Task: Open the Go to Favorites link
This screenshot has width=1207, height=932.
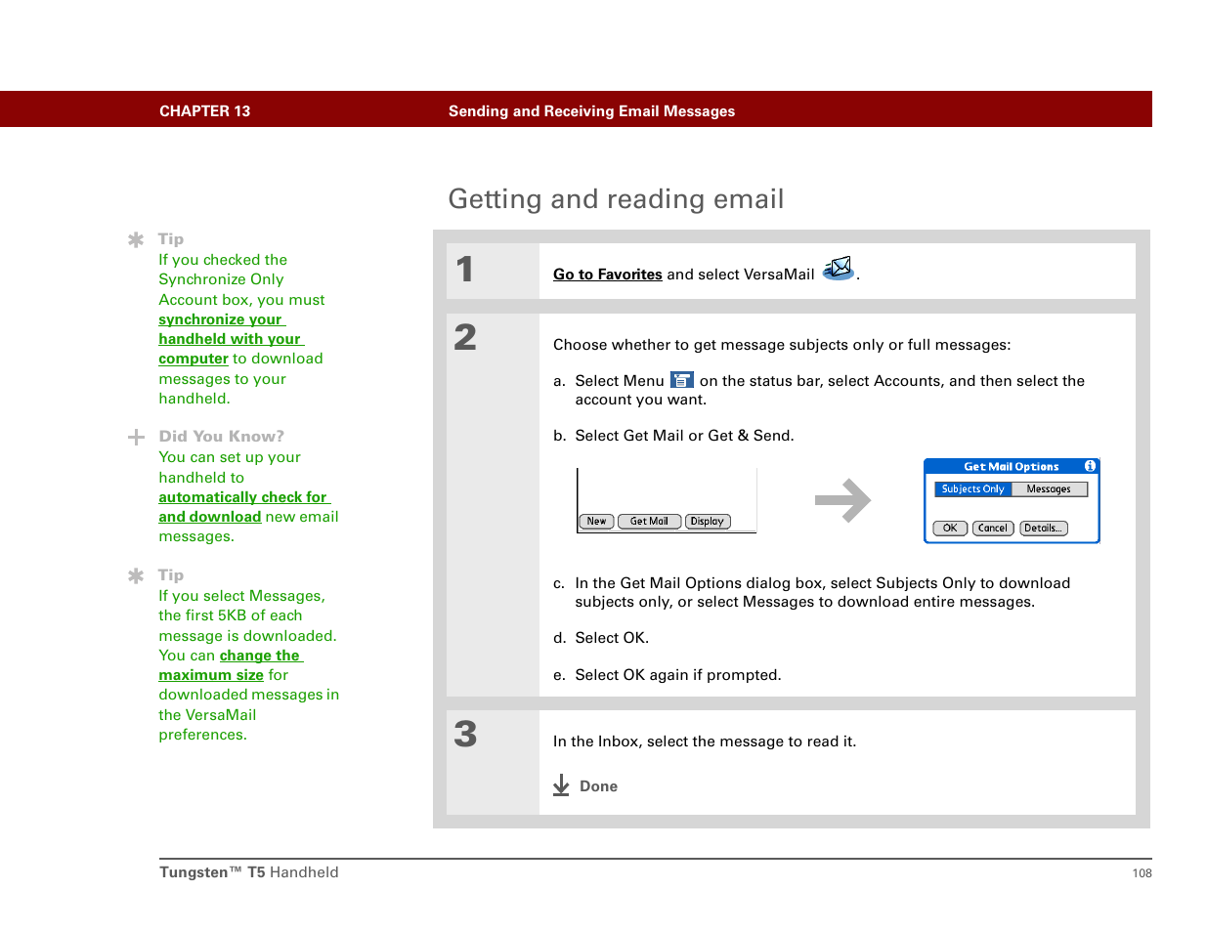Action: click(608, 275)
